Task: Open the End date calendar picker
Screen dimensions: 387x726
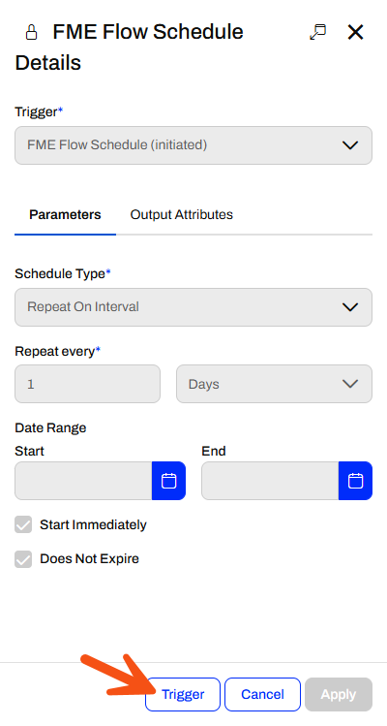Action: coord(355,481)
